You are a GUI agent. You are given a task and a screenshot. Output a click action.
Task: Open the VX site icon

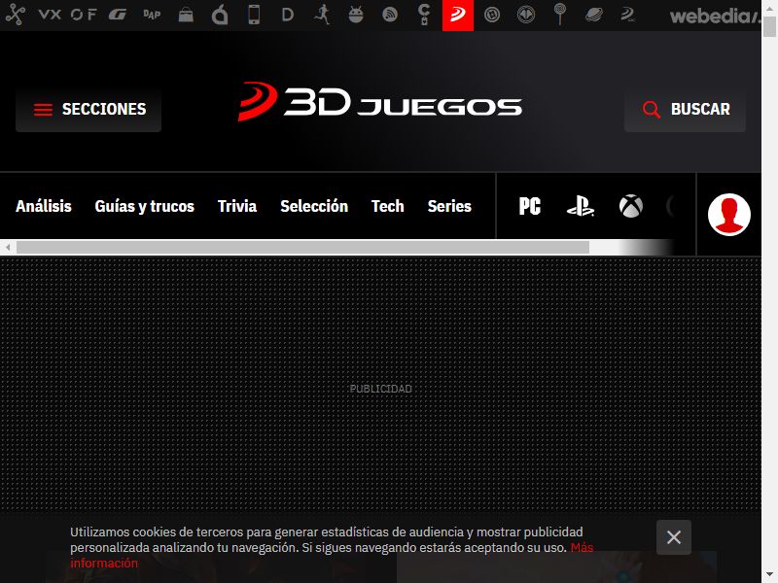pos(50,15)
